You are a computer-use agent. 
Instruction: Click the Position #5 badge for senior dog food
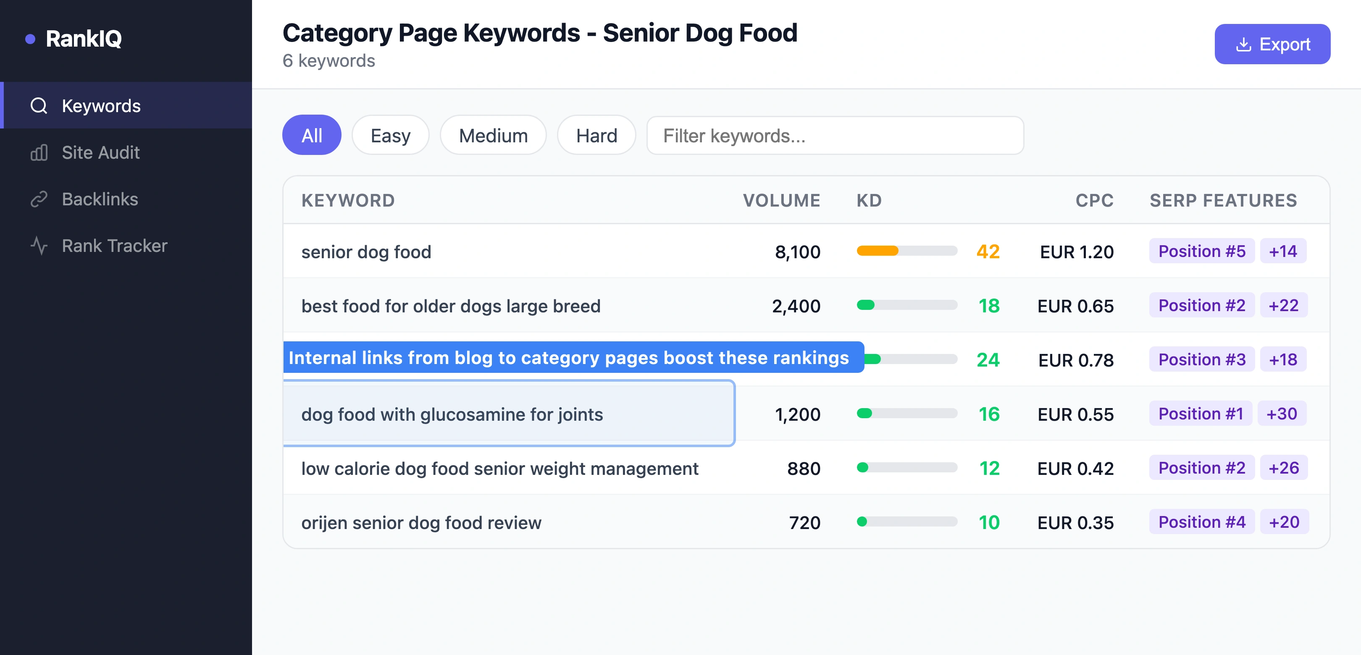tap(1201, 251)
